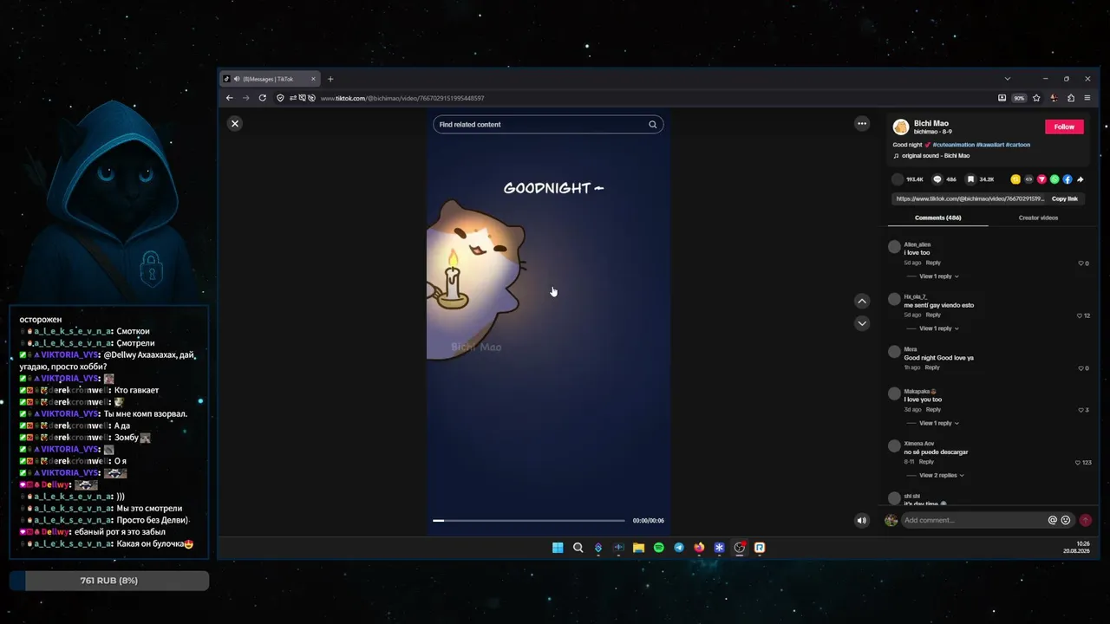Save the video to favorites bookmark

tap(972, 179)
